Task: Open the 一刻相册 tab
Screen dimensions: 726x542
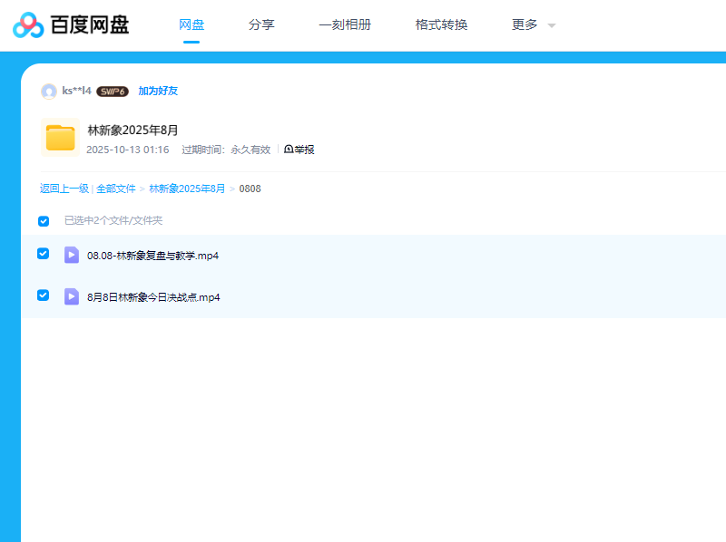Action: tap(345, 25)
